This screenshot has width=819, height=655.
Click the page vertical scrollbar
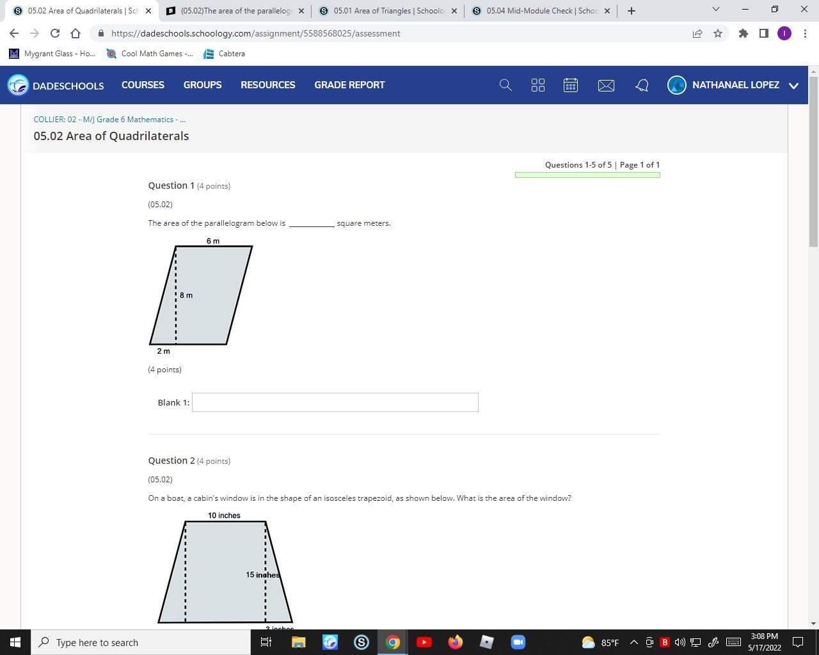click(813, 161)
